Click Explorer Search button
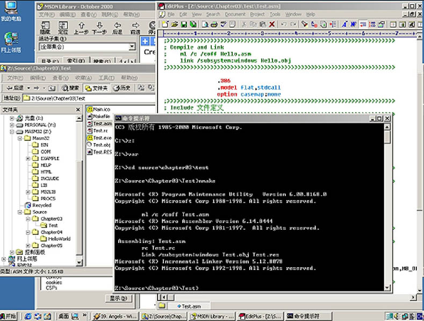The height and width of the screenshot is (321, 424). [x=70, y=88]
